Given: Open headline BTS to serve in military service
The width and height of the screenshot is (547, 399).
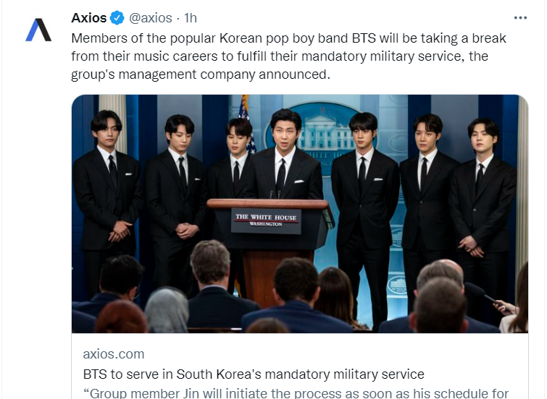Looking at the screenshot, I should click(x=254, y=374).
